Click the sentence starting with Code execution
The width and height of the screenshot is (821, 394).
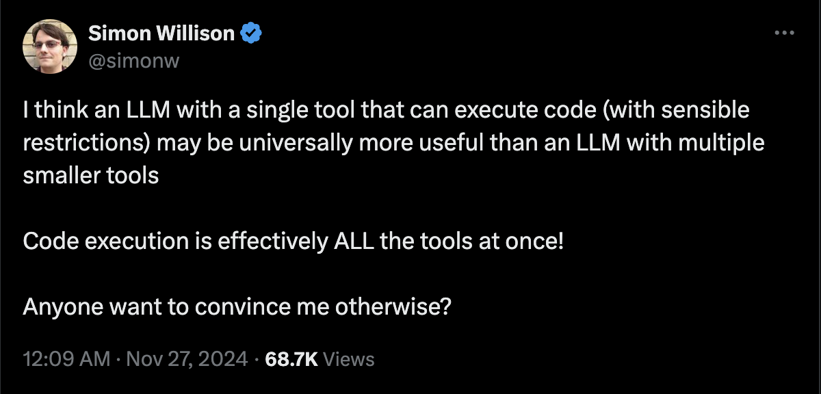294,241
